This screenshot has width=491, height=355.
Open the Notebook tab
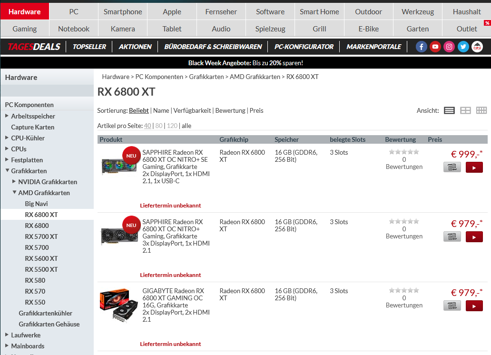click(x=74, y=29)
